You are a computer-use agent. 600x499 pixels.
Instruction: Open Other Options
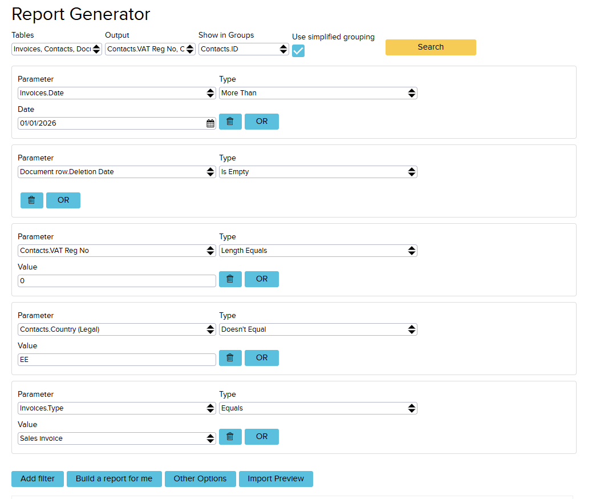tap(200, 479)
